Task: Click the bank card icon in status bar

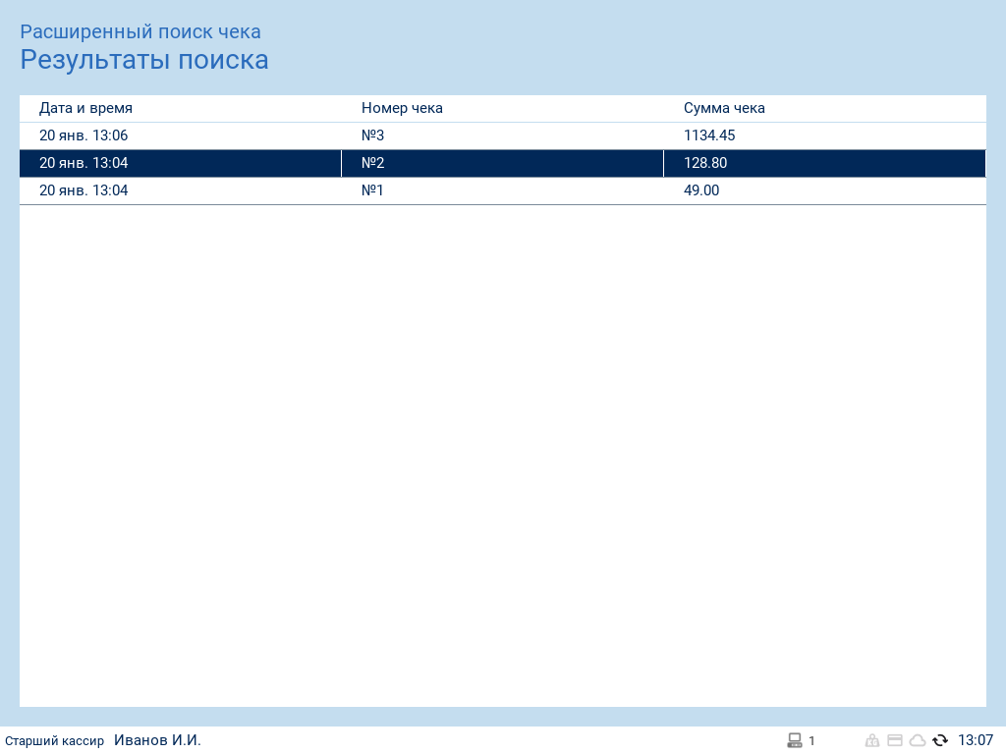Action: 895,740
